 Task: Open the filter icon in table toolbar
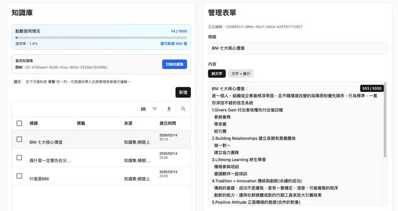coord(154,109)
